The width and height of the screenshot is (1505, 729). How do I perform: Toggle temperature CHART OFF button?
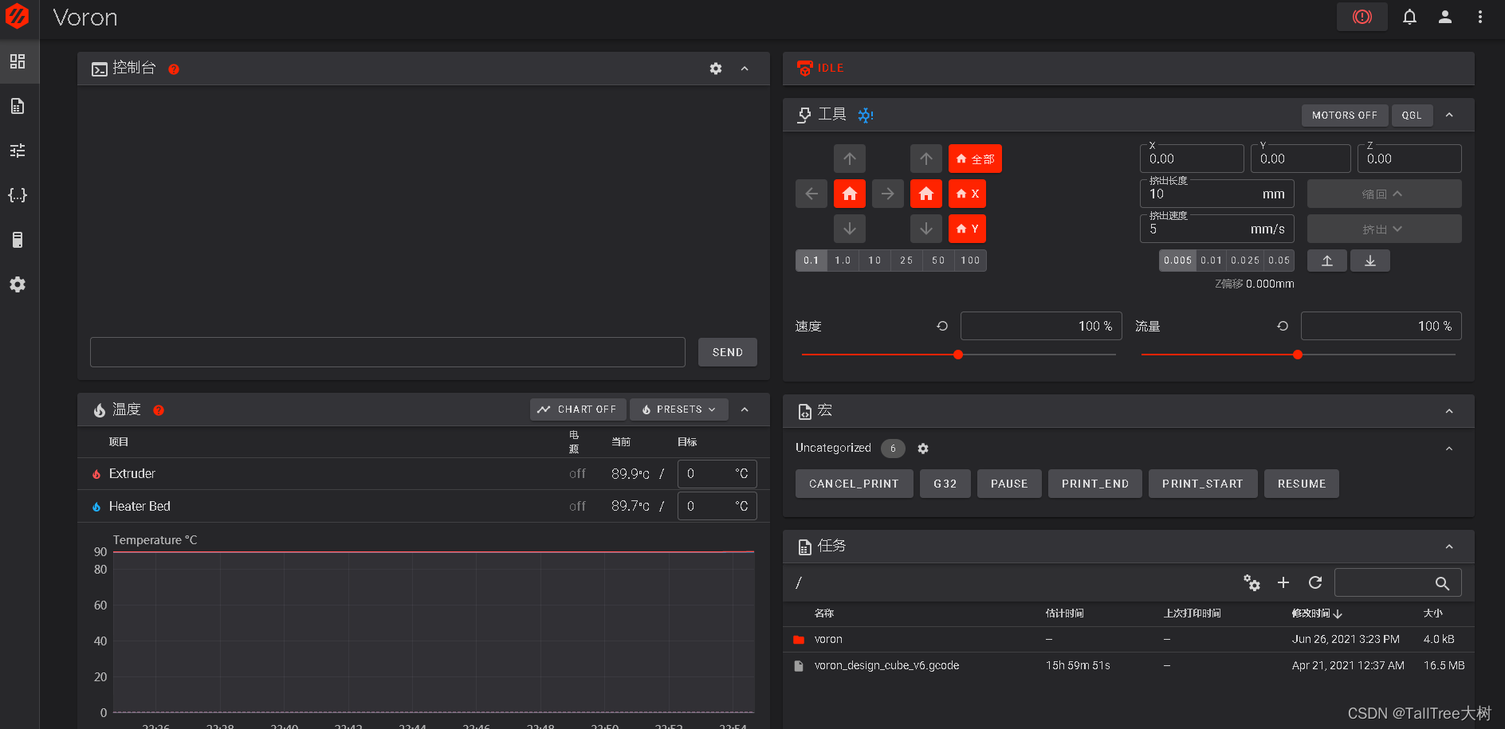tap(579, 410)
